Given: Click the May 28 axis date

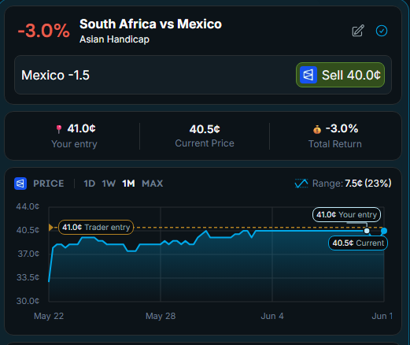Looking at the screenshot, I should tap(161, 316).
